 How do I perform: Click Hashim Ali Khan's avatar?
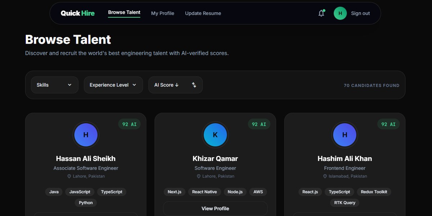point(345,135)
